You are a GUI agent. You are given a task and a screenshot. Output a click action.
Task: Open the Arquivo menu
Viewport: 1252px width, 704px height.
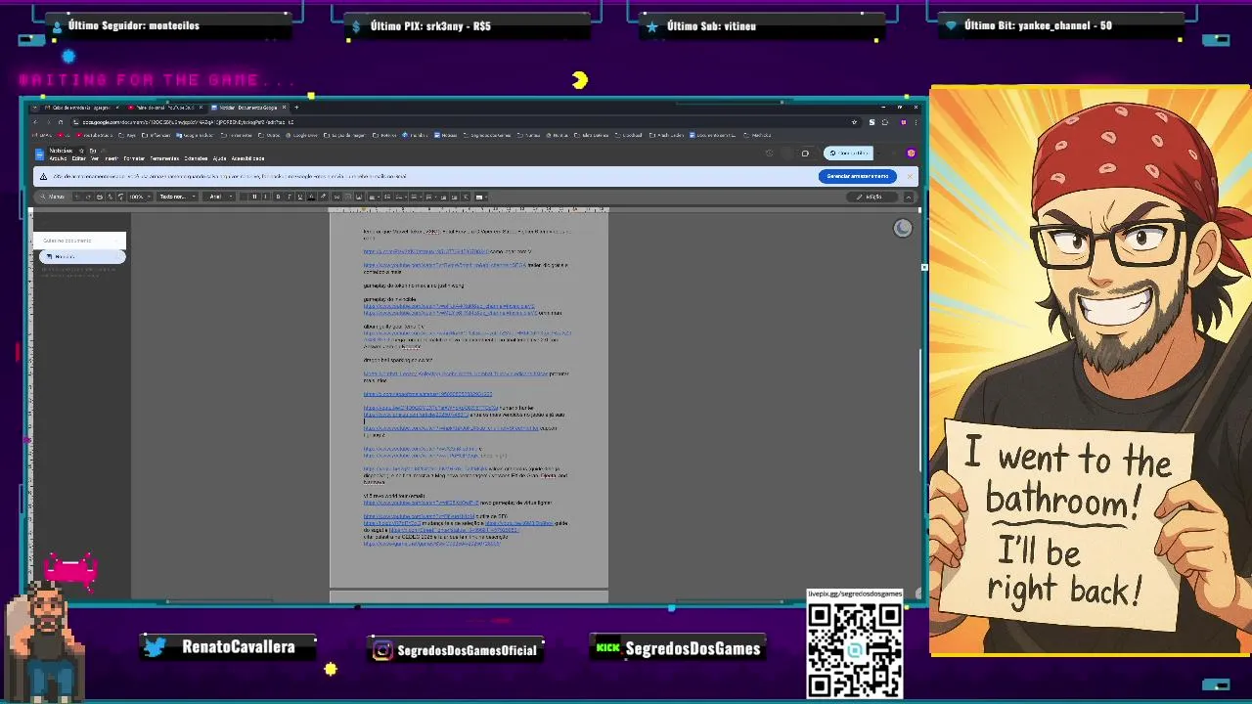(58, 158)
